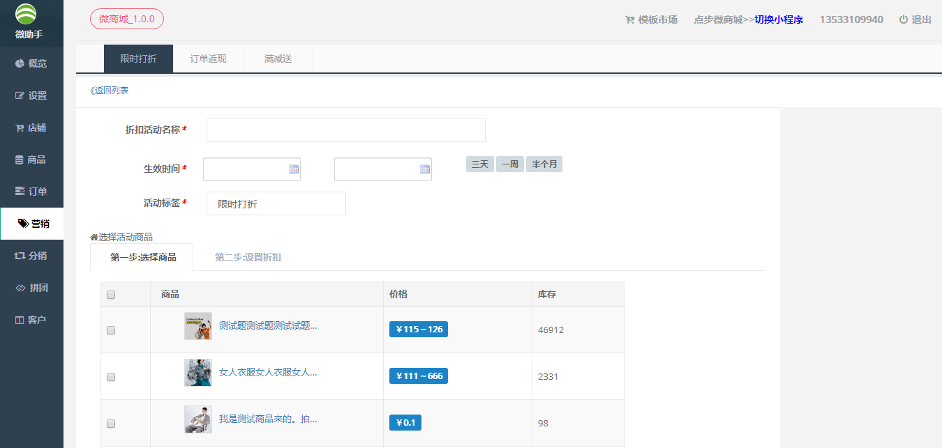The height and width of the screenshot is (448, 942).
Task: Click the 设置 settings sidebar icon
Action: tap(20, 95)
